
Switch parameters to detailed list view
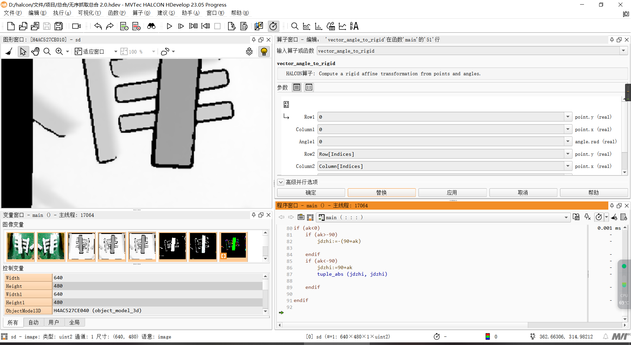coord(309,87)
